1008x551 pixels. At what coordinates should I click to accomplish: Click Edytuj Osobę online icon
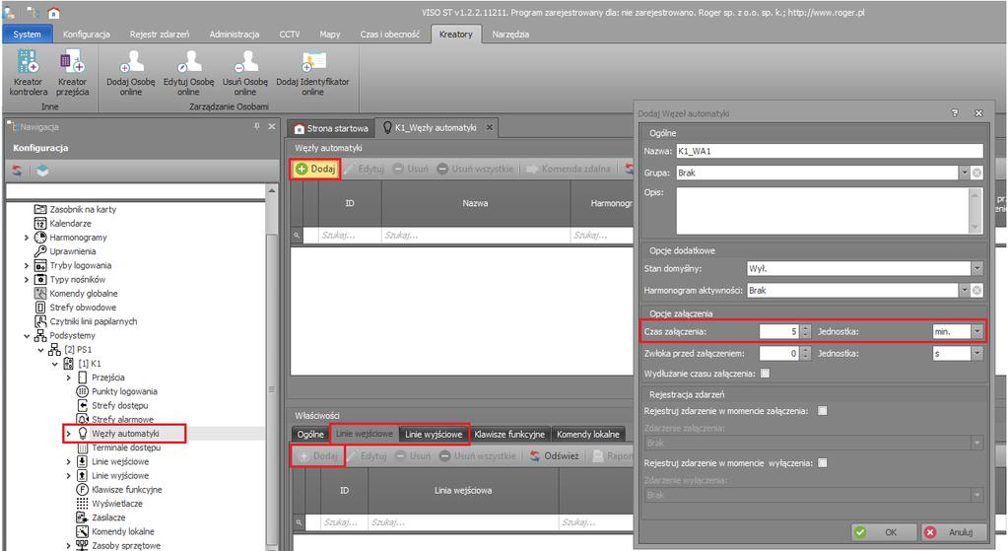(188, 73)
